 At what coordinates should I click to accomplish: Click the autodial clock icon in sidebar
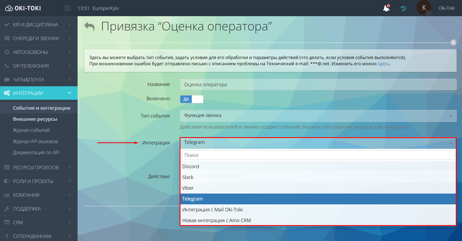click(x=7, y=52)
